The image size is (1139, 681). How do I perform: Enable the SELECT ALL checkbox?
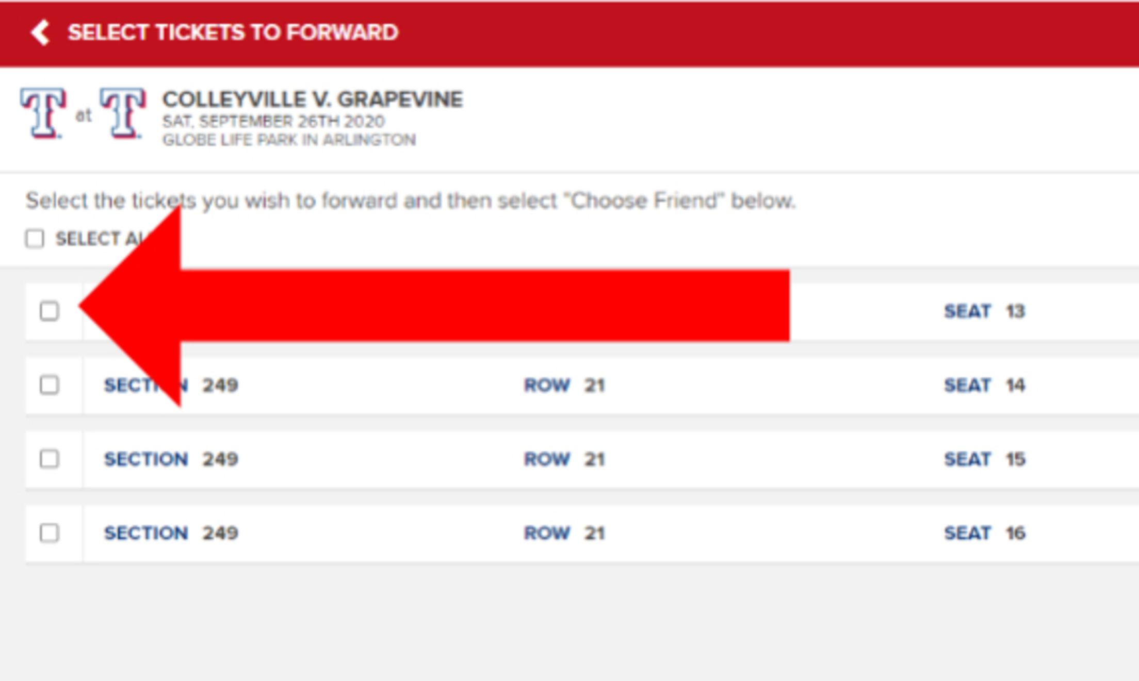34,238
